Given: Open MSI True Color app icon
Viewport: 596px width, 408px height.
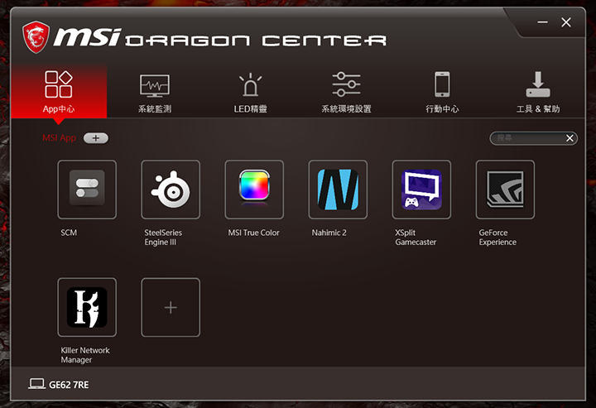Looking at the screenshot, I should pyautogui.click(x=254, y=190).
